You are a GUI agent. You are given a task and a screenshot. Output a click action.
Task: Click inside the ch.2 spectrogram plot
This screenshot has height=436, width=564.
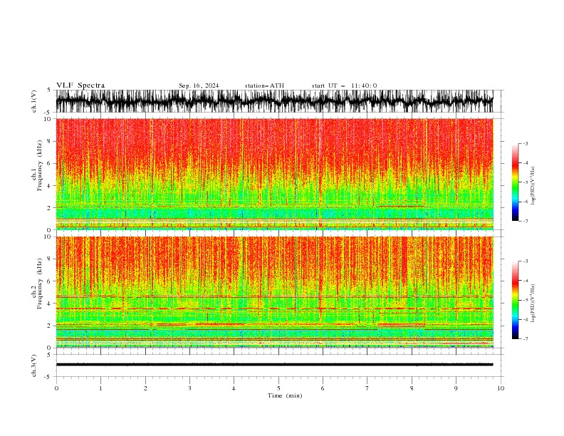pyautogui.click(x=274, y=292)
